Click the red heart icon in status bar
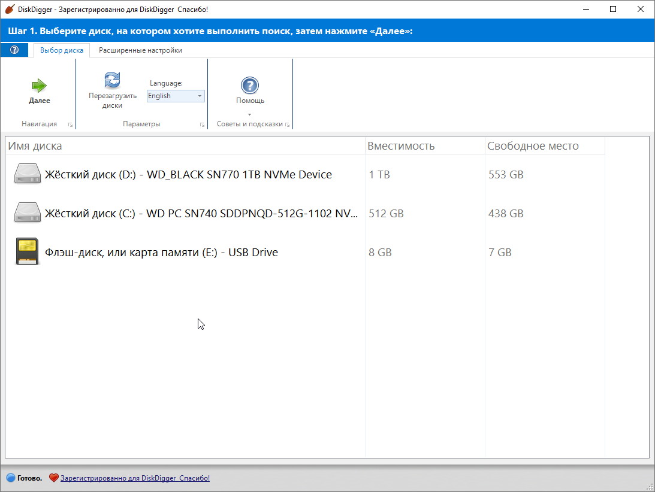655x492 pixels. point(53,478)
